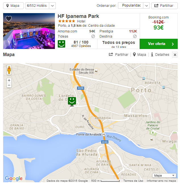Screen dimensions: 180x184
Task: Zoom in on the map with plus
Action: click(9, 80)
